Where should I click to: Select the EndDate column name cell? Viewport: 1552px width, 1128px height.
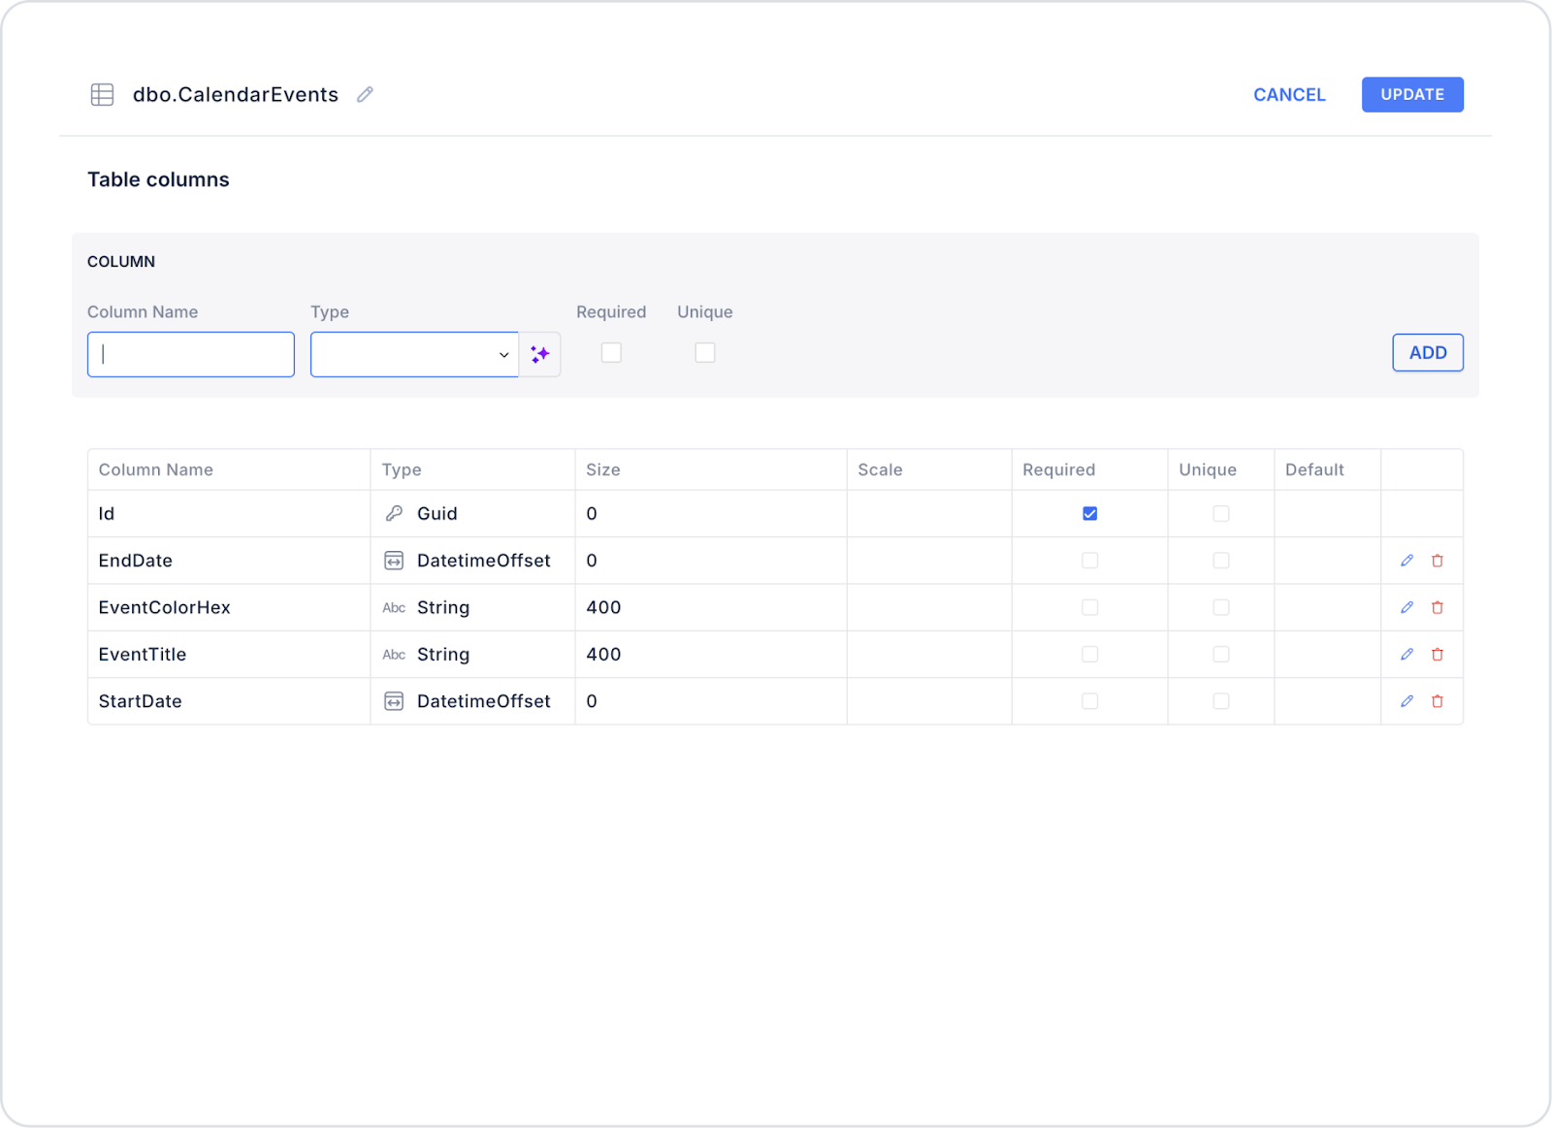pyautogui.click(x=229, y=561)
